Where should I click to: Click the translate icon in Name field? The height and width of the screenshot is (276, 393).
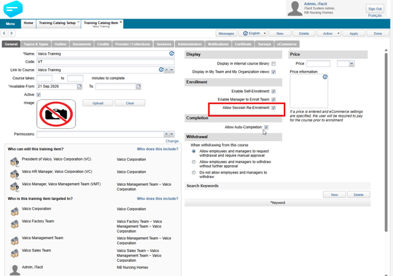click(x=172, y=54)
